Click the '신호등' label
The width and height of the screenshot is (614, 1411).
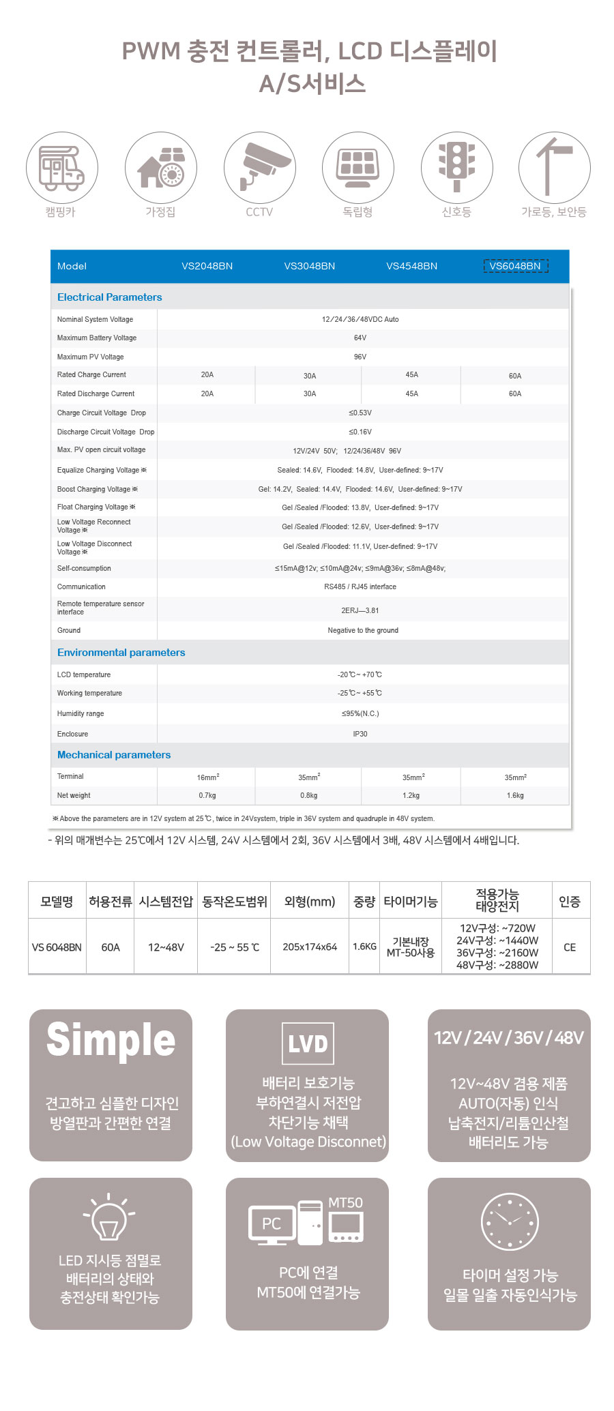click(x=456, y=212)
